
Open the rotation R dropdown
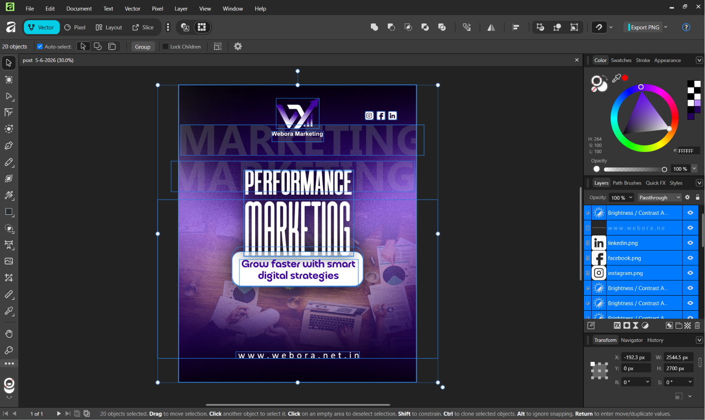pos(648,382)
